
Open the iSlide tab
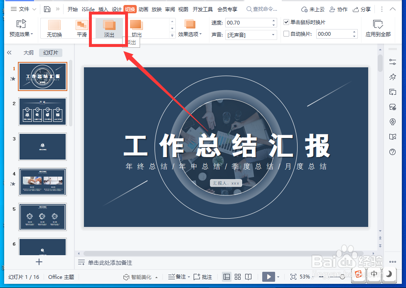[x=88, y=9]
